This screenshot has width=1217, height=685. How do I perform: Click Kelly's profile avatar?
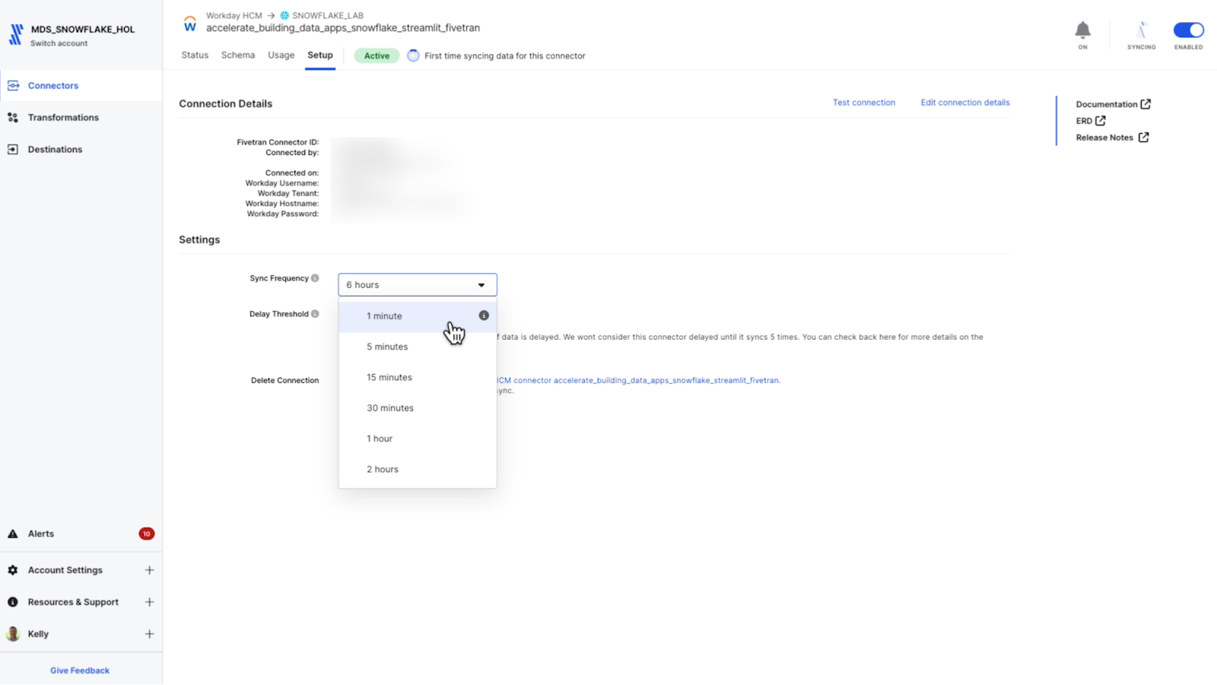tap(13, 633)
